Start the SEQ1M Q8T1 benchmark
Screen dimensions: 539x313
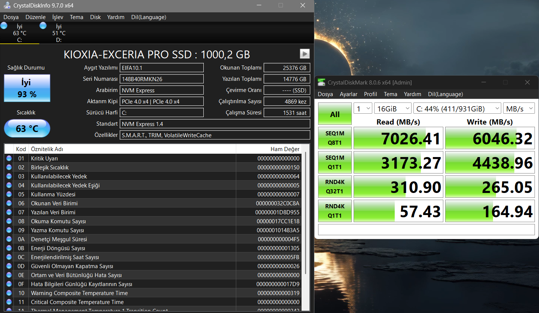point(335,138)
